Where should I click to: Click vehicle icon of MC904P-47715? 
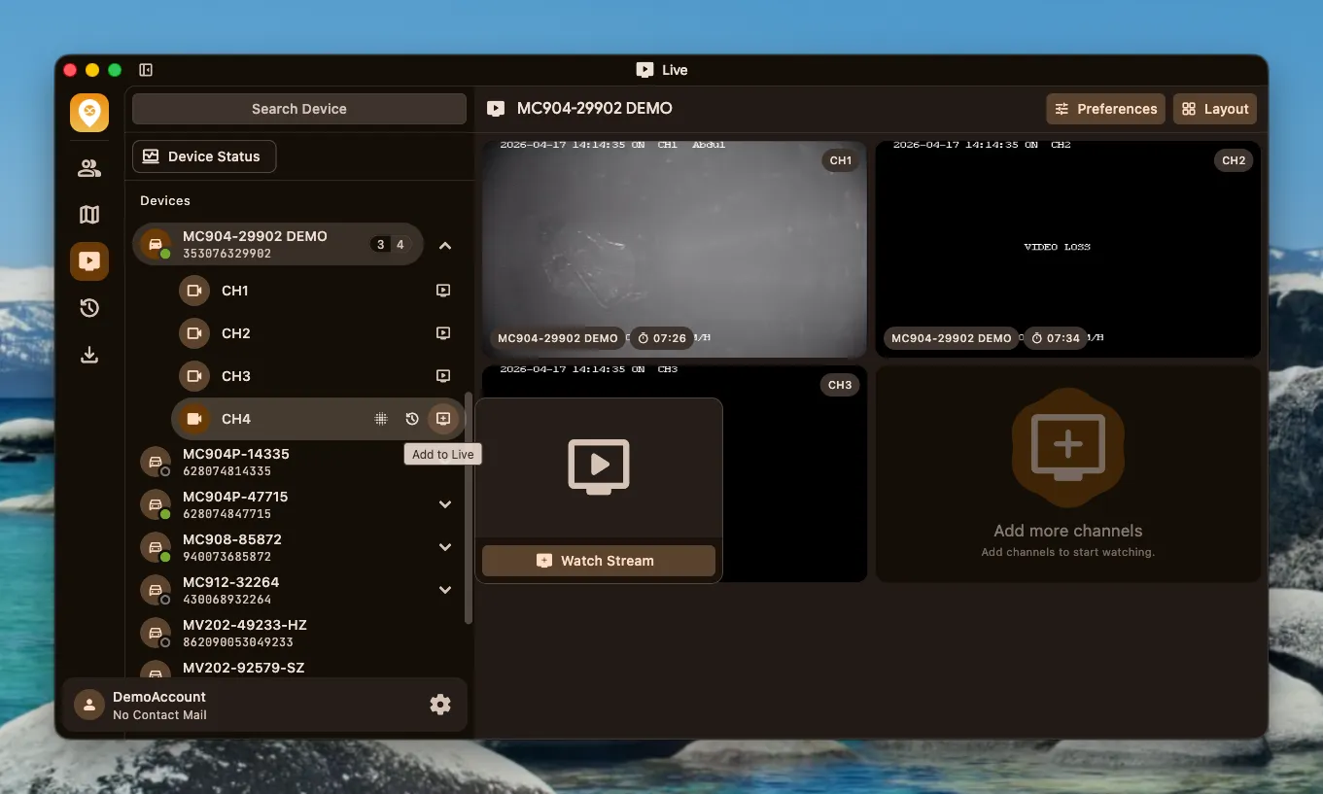(156, 504)
